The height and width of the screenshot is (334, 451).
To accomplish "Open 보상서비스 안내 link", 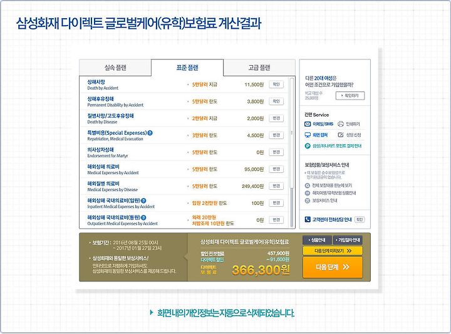I will coord(324,201).
